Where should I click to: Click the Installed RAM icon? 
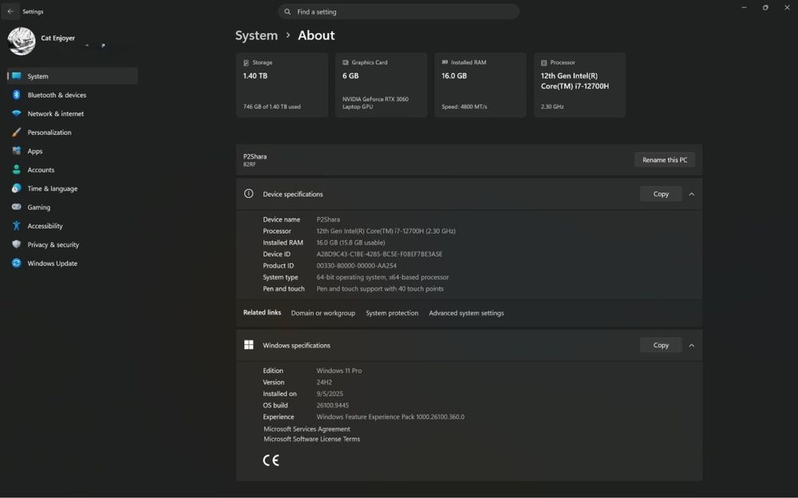coord(444,62)
